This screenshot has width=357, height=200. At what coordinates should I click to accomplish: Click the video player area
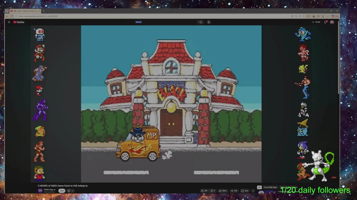pos(171,104)
